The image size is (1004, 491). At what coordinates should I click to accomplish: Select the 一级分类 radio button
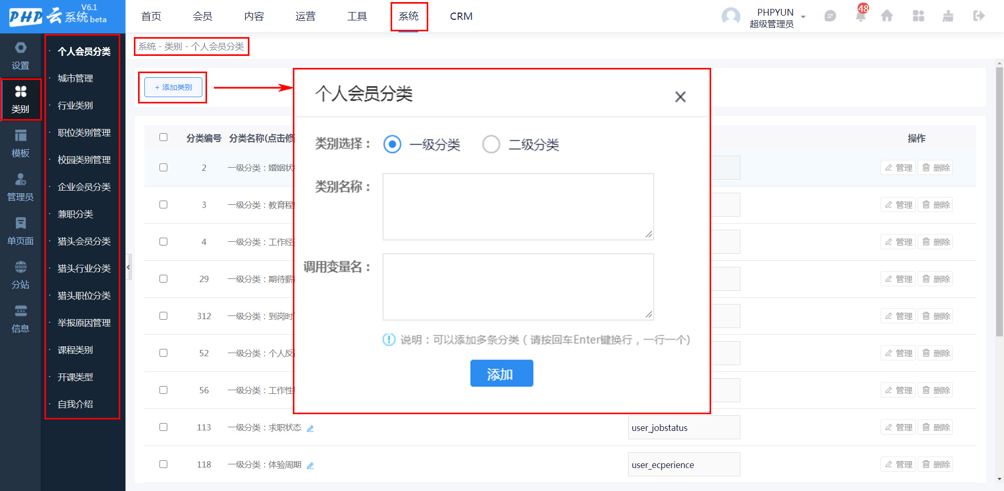tap(392, 144)
